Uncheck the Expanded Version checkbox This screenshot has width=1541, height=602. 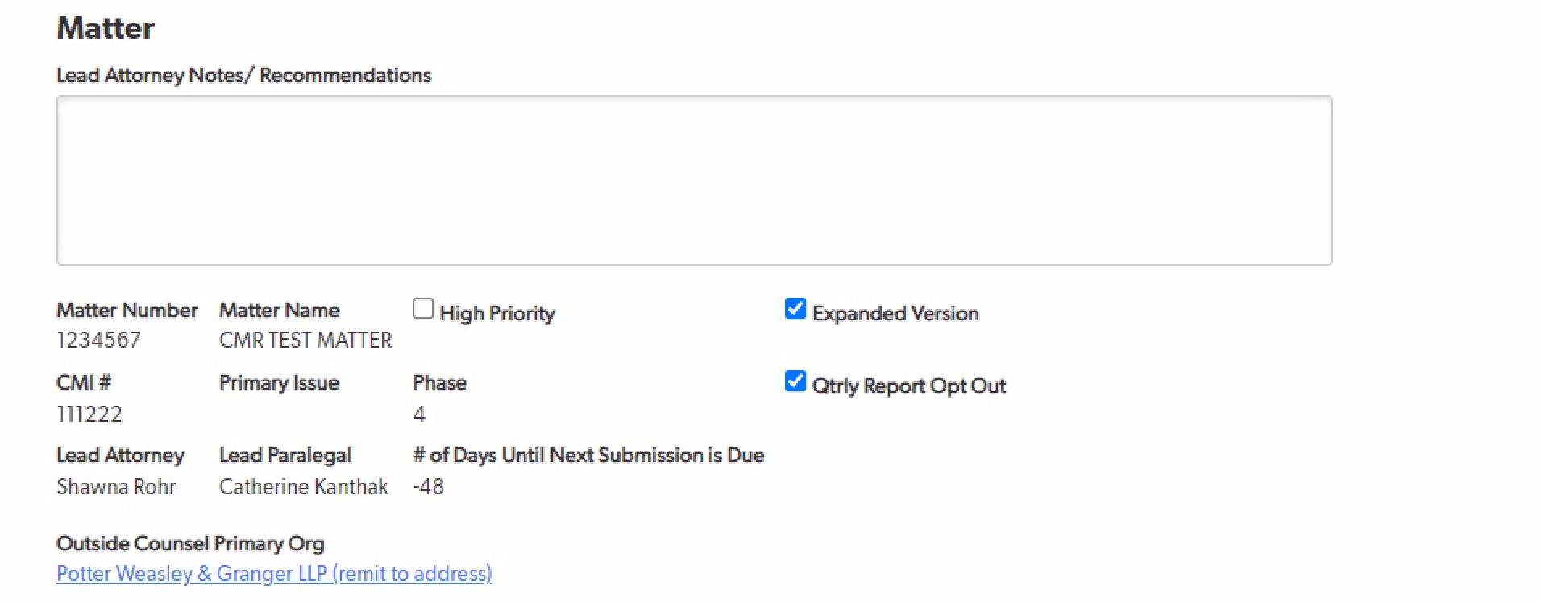point(795,309)
